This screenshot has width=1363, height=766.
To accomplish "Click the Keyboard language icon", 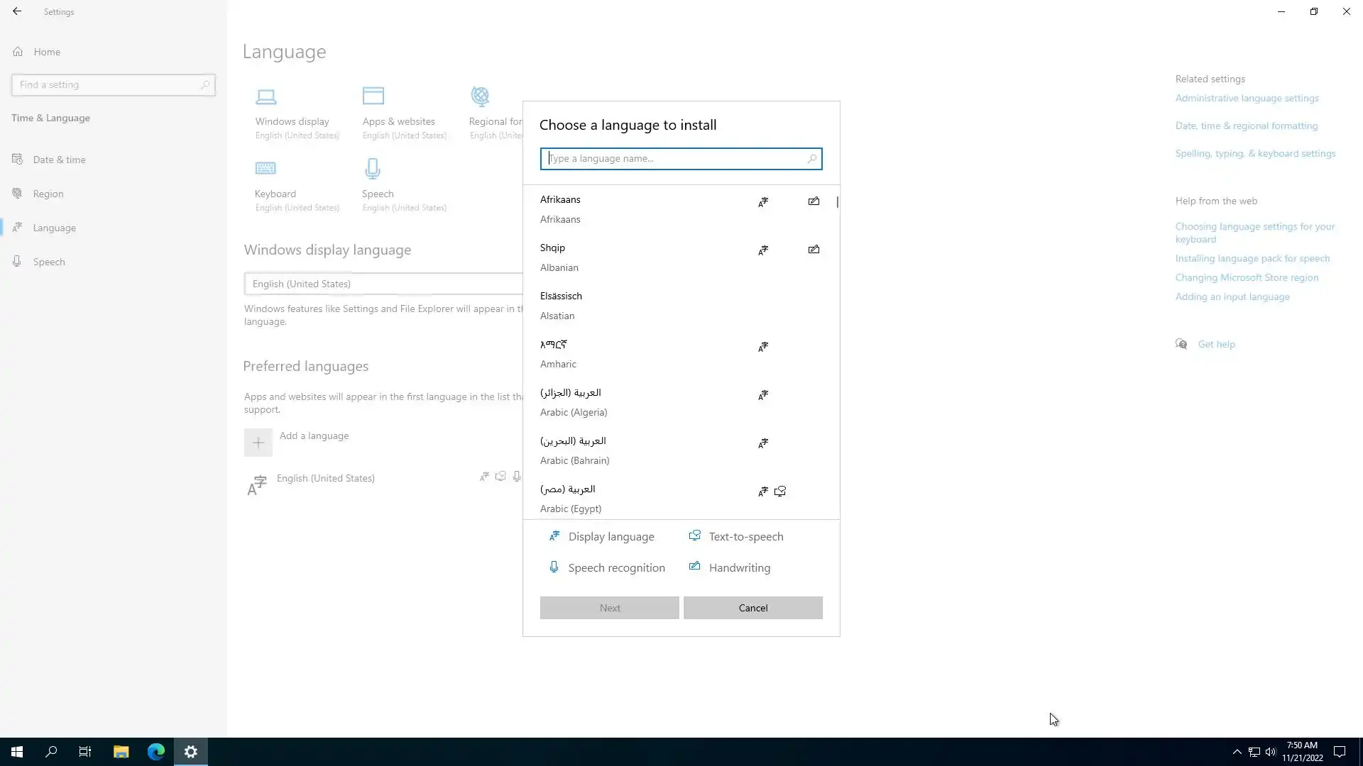I will [266, 169].
